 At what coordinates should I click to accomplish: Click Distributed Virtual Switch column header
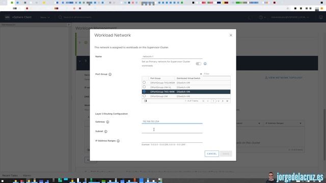pyautogui.click(x=188, y=78)
